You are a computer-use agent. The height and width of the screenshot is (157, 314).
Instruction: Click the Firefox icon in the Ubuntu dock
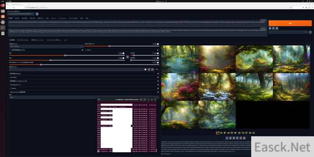point(3,5)
